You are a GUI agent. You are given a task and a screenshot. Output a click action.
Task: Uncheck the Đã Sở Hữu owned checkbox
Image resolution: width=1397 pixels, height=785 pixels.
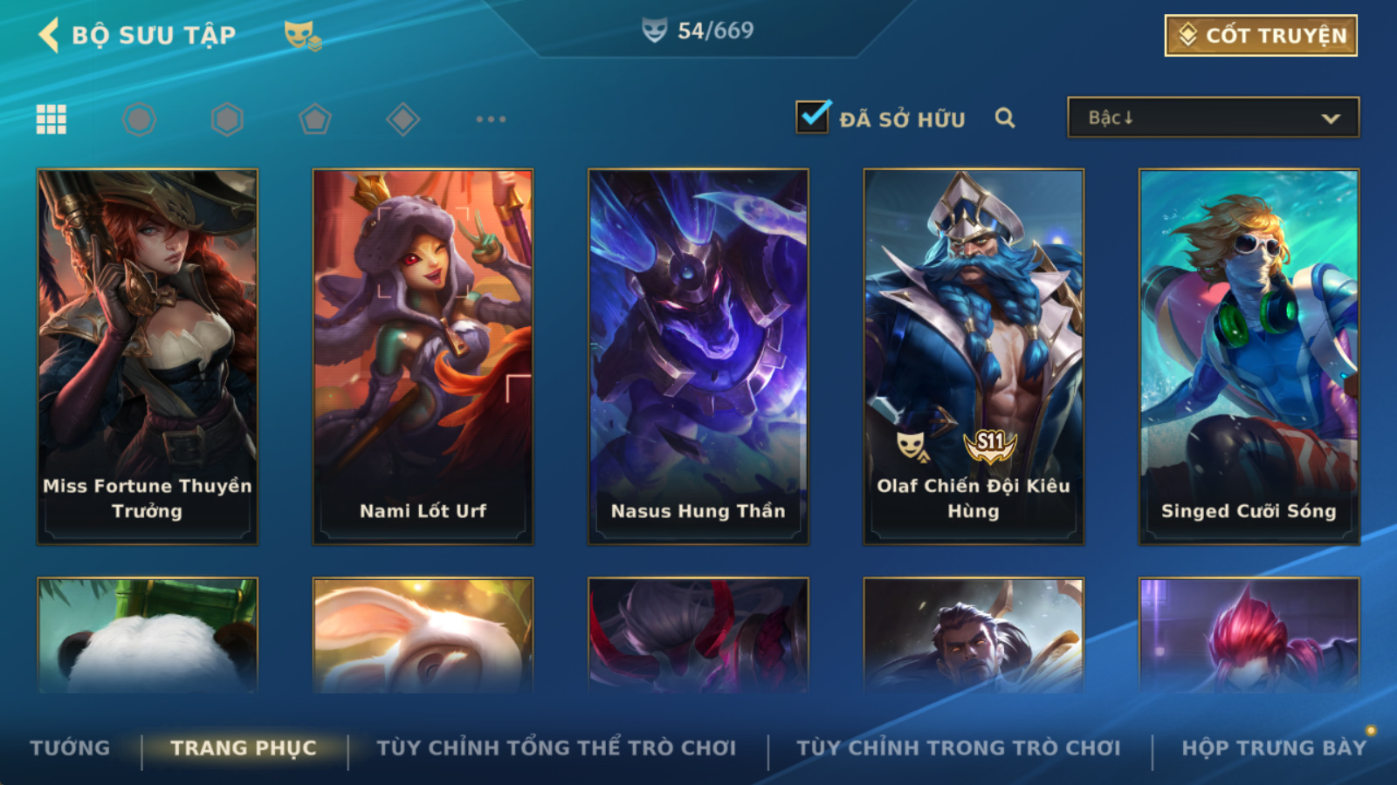[x=813, y=117]
